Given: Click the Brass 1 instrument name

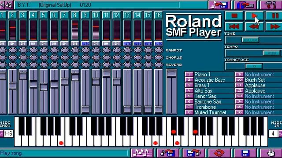Looking at the screenshot, I should point(202,85).
